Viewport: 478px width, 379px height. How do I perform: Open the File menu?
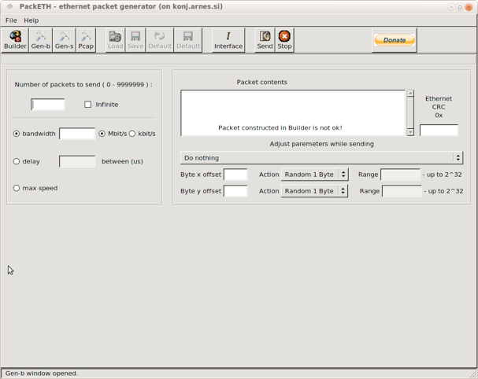pyautogui.click(x=11, y=20)
